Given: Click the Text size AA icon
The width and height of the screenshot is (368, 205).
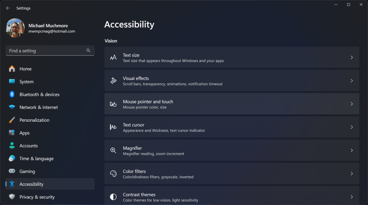Looking at the screenshot, I should [113, 58].
